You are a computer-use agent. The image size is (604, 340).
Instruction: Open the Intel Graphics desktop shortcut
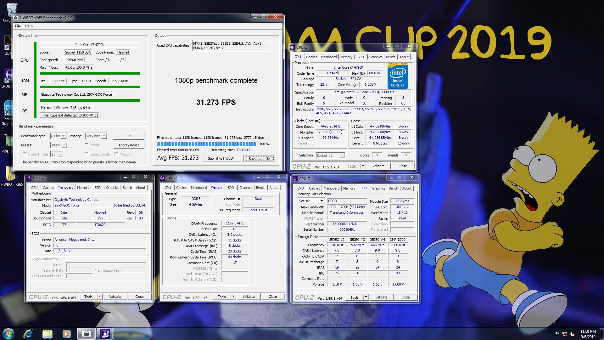[x=6, y=113]
